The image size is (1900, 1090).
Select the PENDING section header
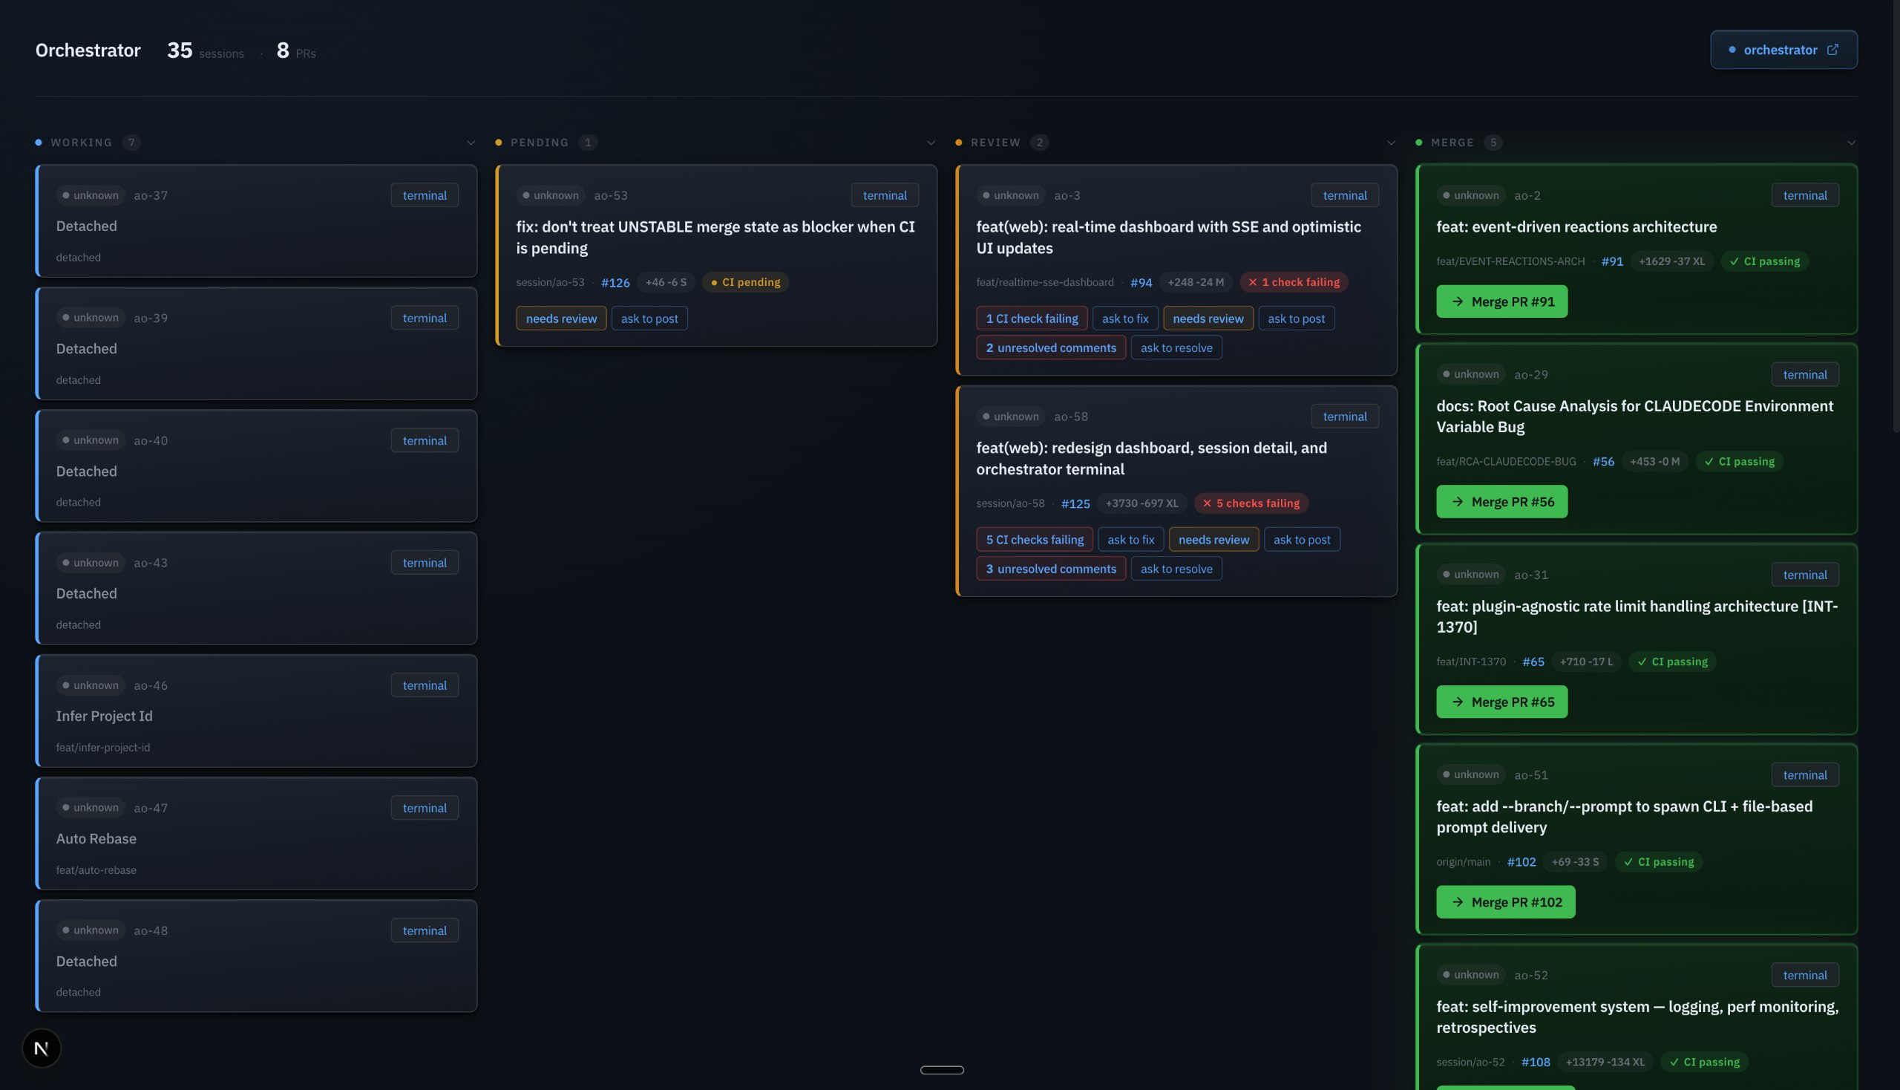pyautogui.click(x=540, y=142)
